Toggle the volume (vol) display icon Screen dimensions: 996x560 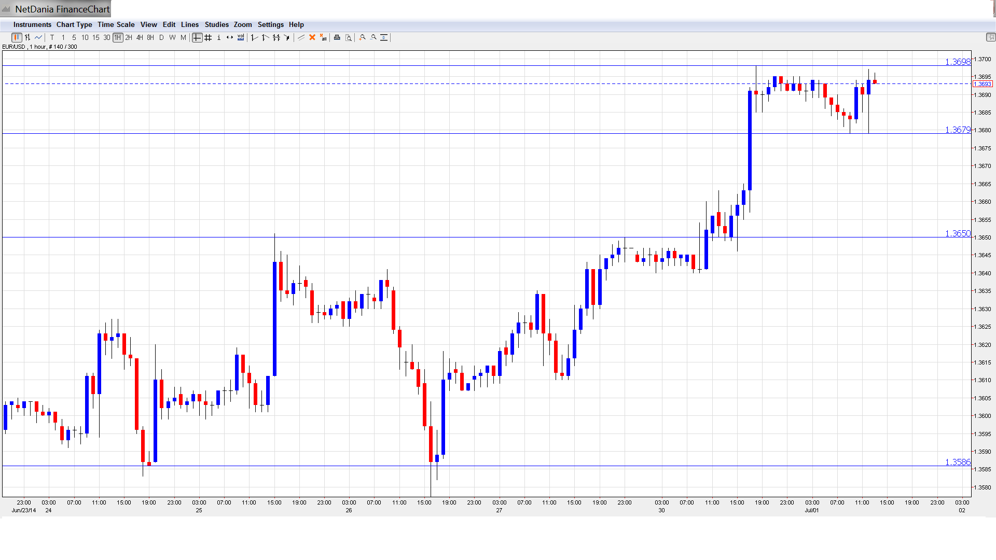[241, 37]
